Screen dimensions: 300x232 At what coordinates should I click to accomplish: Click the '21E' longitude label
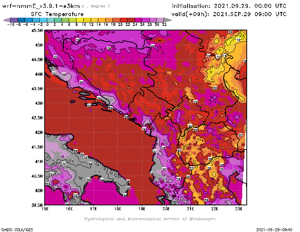tap(190, 209)
